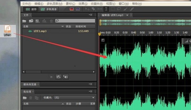Click the HUD pin icon in waveform
The width and height of the screenshot is (191, 110).
tap(103, 40)
